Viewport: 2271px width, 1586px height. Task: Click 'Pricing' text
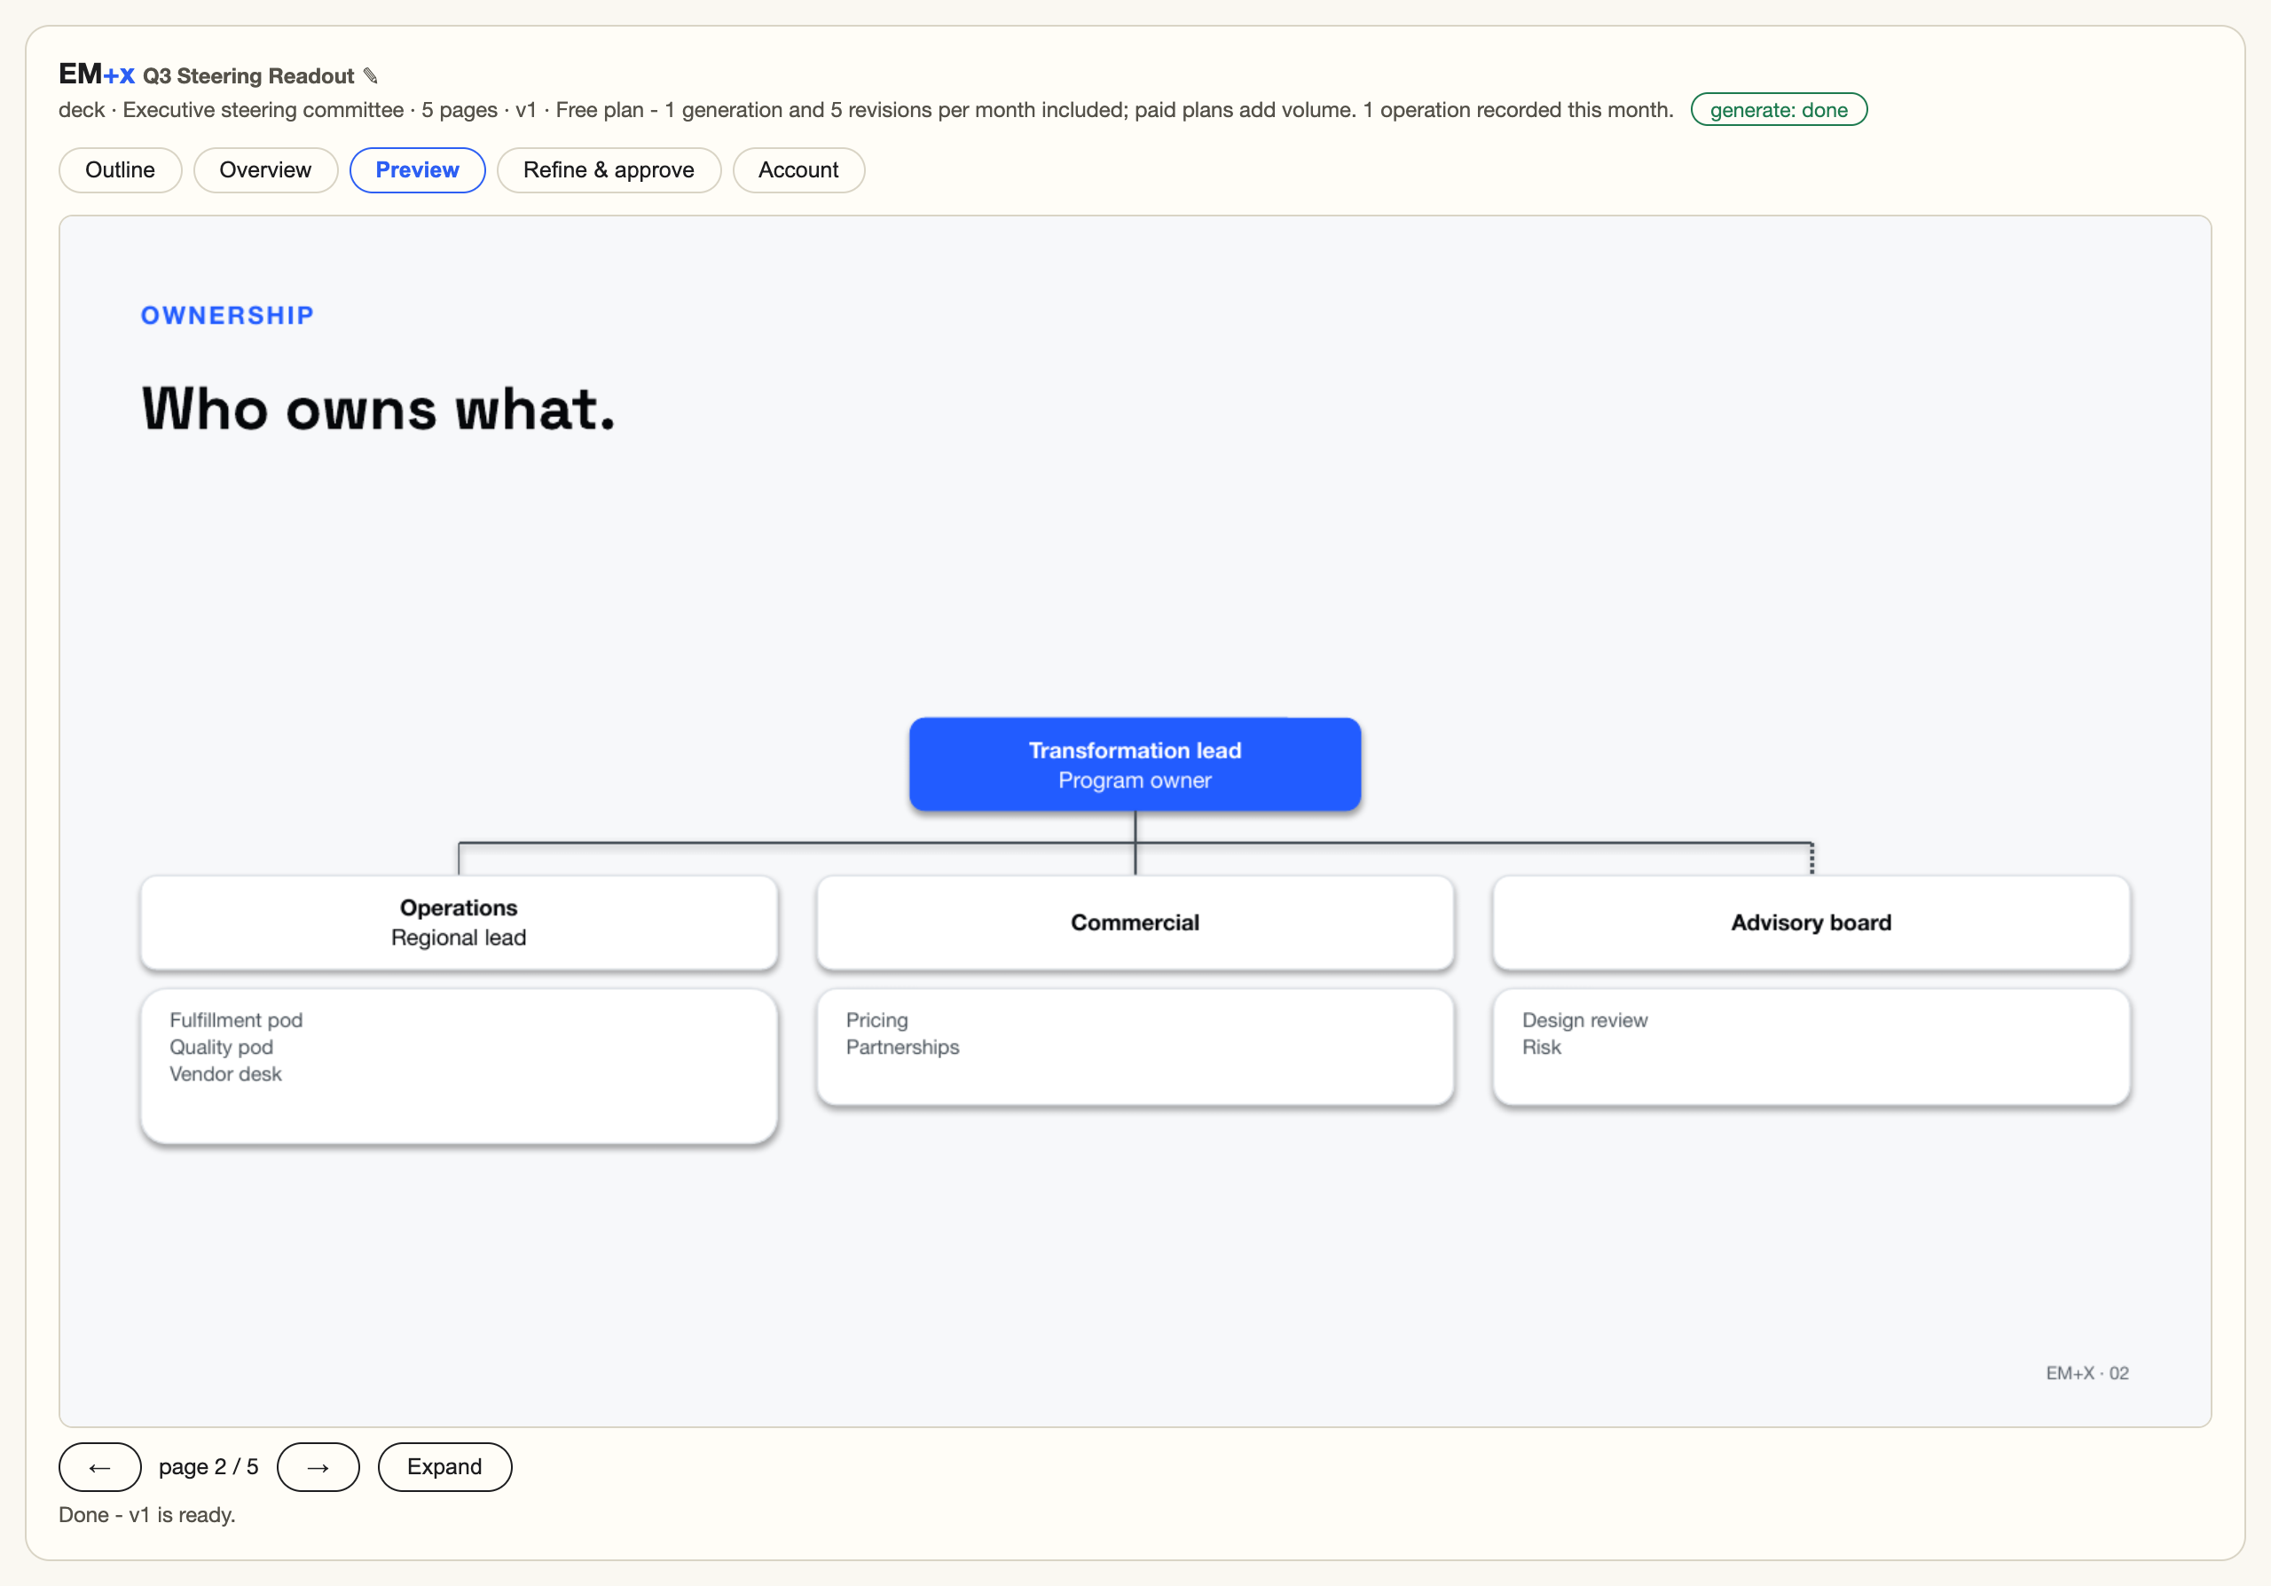pos(876,1019)
